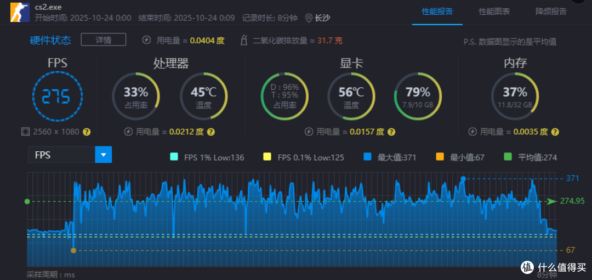This screenshot has height=280, width=592.
Task: Click the cs2.exe game icon
Action: 20,12
